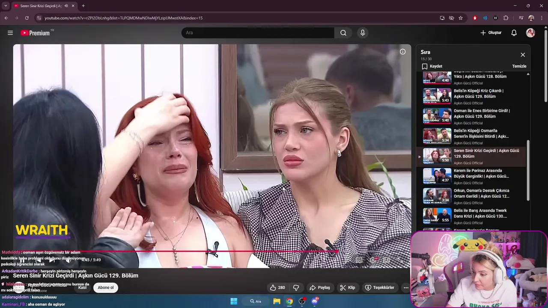Screen dimensions: 548x308
Task: Click the browser address bar URL
Action: 124,18
